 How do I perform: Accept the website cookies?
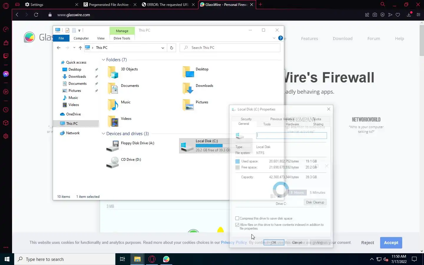pos(391,243)
